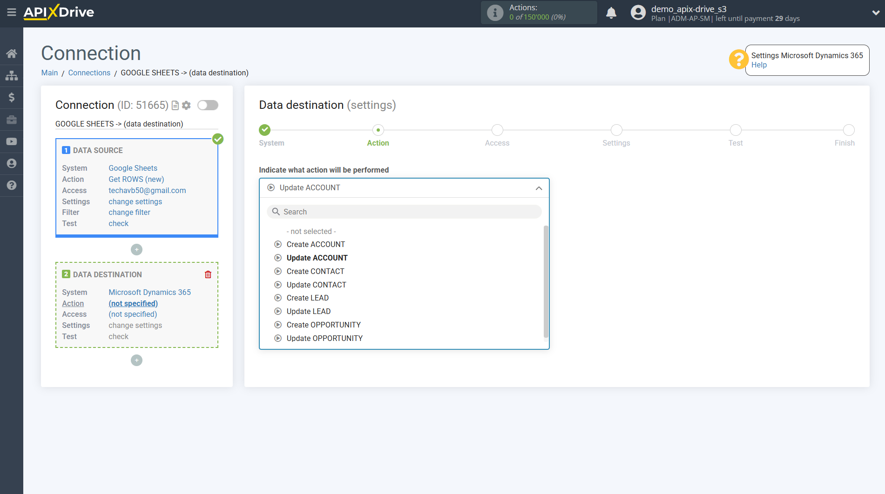
Task: Go to the Action step
Action: (x=378, y=130)
